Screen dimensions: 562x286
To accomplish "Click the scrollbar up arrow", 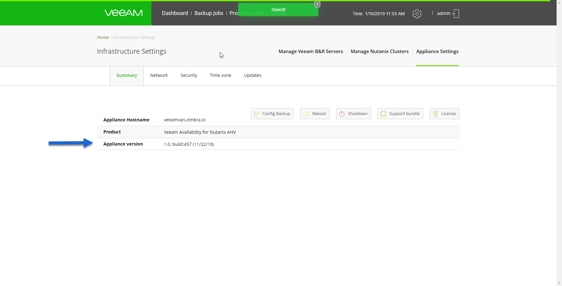I will click(559, 3).
